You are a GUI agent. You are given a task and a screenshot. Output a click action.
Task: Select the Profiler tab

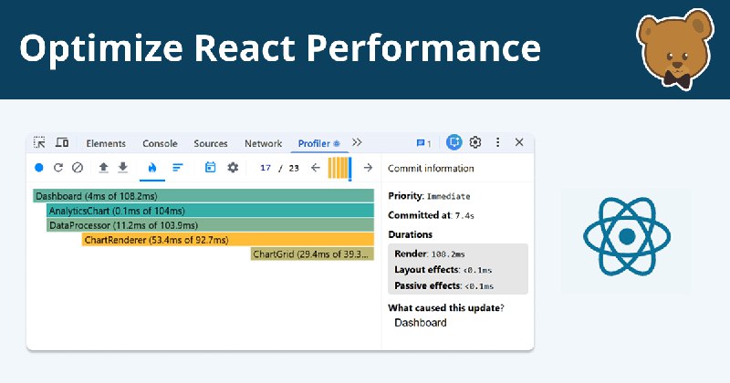tap(319, 143)
